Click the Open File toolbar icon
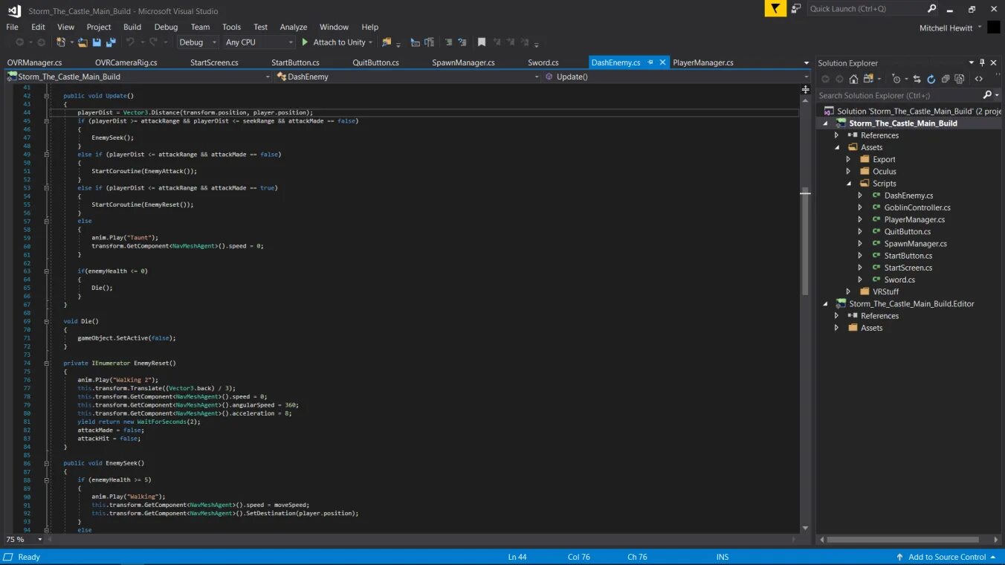The image size is (1005, 565). 83,42
